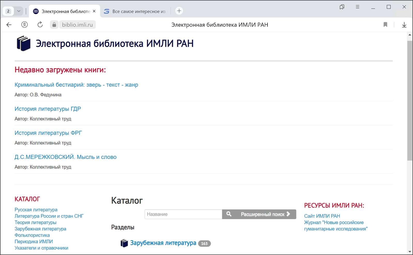The image size is (413, 255).
Task: Open the downloads arrow icon
Action: 404,25
